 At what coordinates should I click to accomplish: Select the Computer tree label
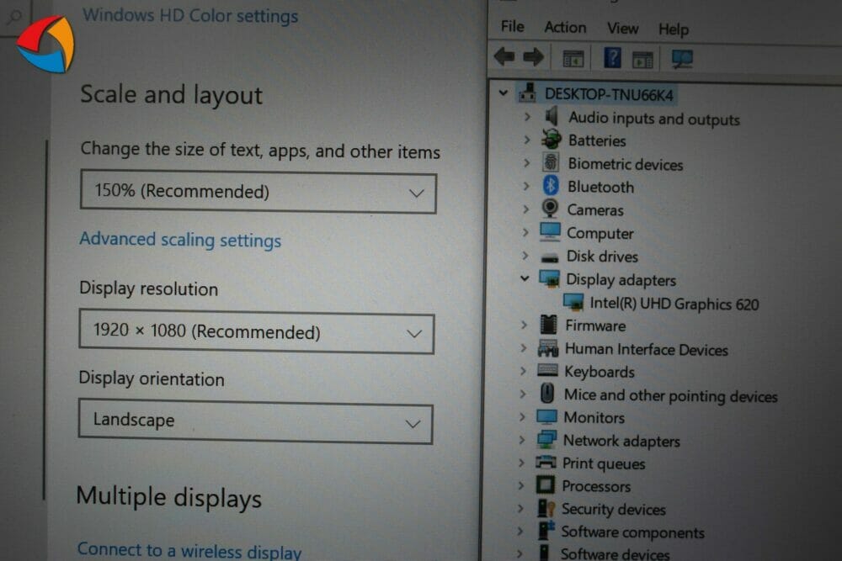pos(600,233)
